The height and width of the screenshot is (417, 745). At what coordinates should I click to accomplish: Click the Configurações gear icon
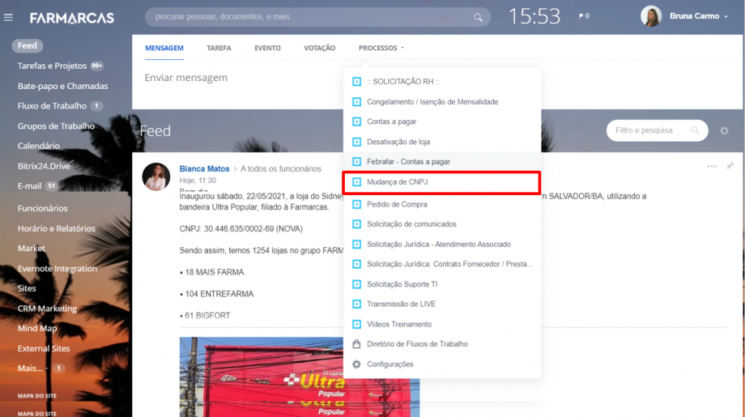coord(356,364)
